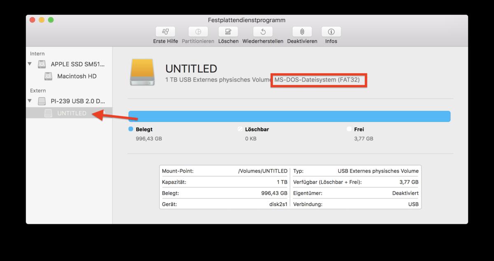494x261 pixels.
Task: Click the Löschen toolbar button
Action: [228, 32]
